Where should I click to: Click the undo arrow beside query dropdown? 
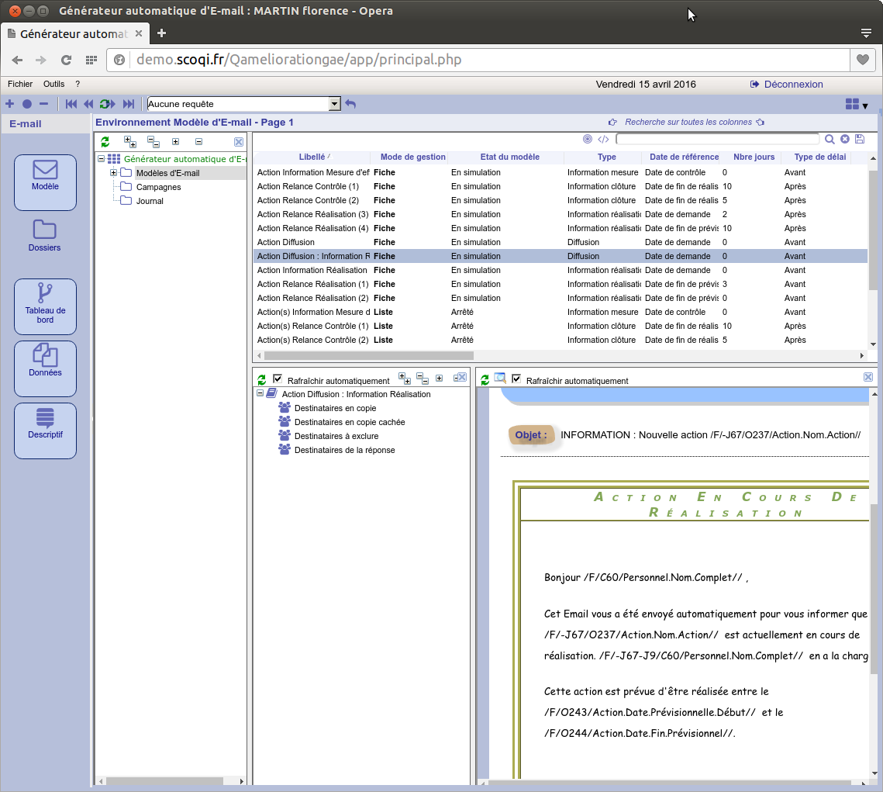(x=350, y=104)
